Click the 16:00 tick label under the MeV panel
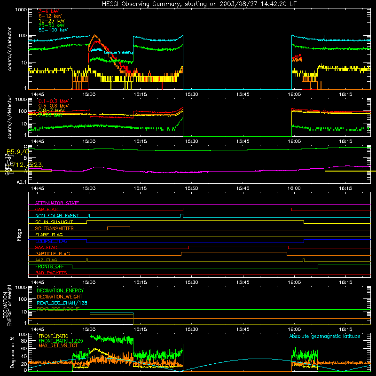The width and height of the screenshot is (376, 376). pyautogui.click(x=294, y=141)
